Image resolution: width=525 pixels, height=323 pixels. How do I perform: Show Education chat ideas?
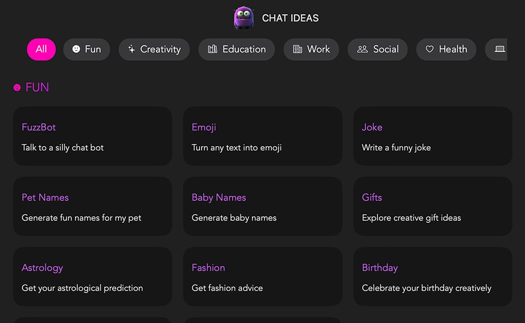pyautogui.click(x=236, y=49)
